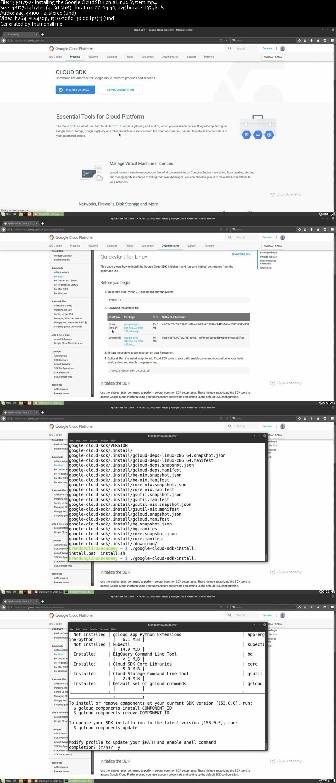Screen dimensions: 336x783
Task: Click the search magnifier on the Cloud SDK page header
Action: tap(230, 49)
